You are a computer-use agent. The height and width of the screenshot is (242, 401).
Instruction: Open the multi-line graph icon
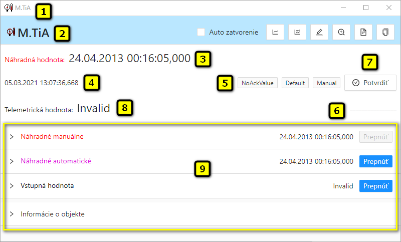click(297, 32)
